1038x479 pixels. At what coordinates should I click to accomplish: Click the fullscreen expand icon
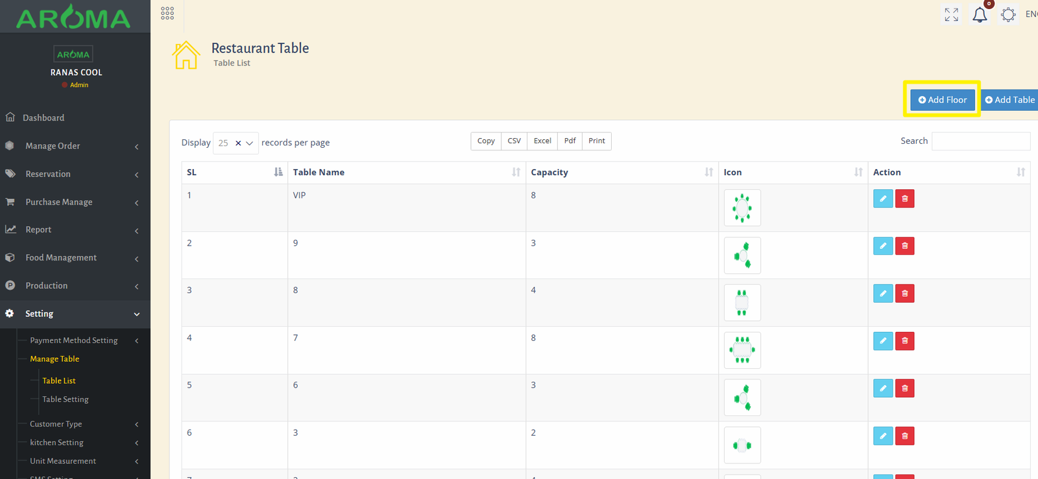951,15
